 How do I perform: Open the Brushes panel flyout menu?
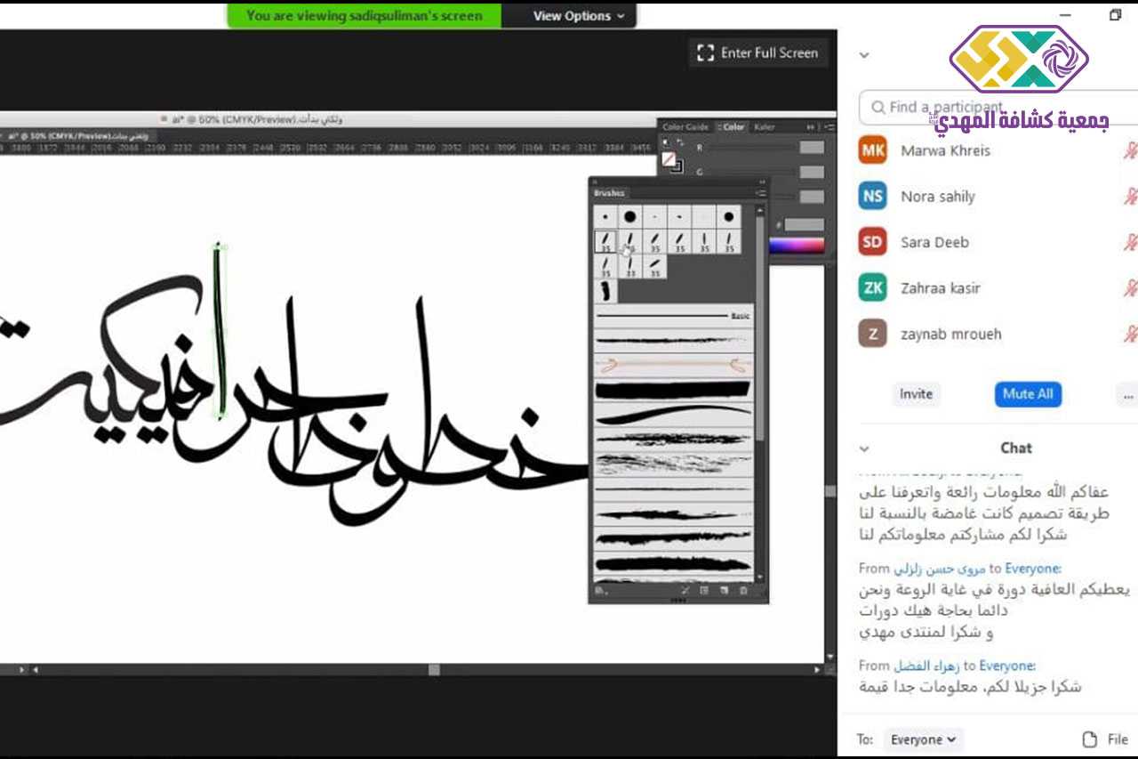coord(760,193)
